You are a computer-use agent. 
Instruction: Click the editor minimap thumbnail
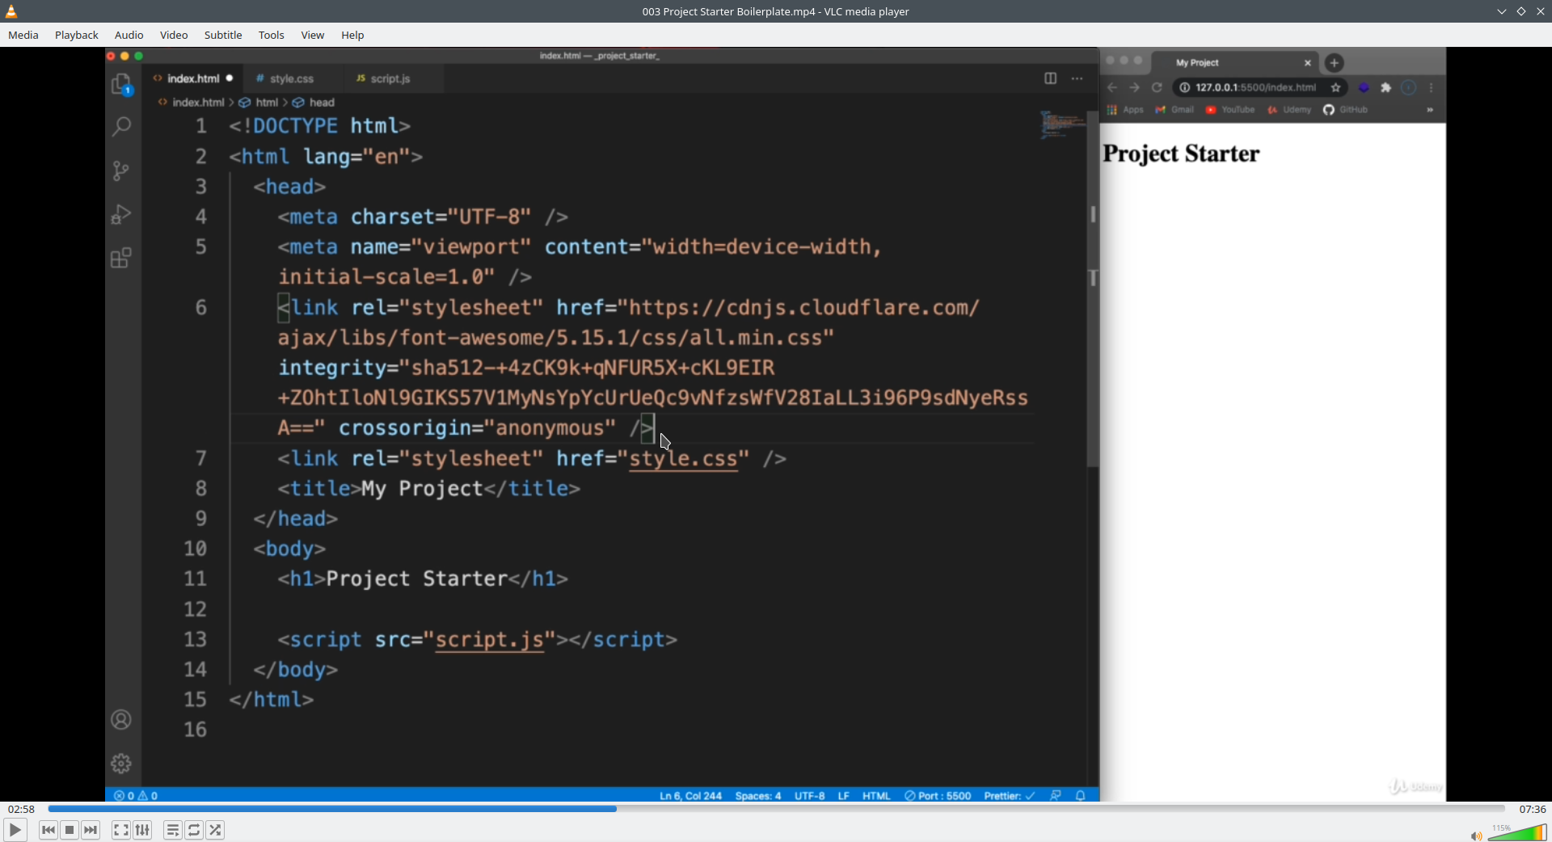[x=1061, y=124]
